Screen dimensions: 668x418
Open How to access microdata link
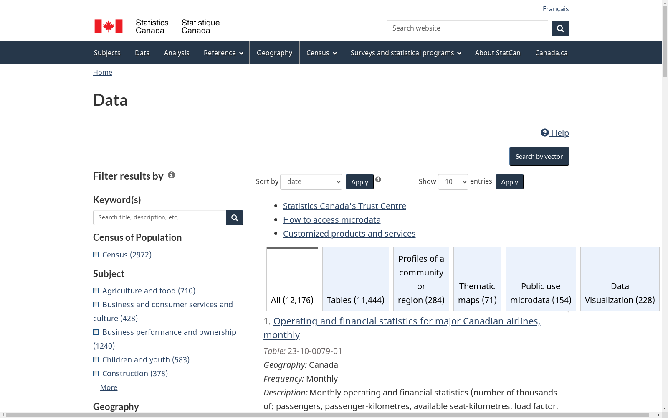[x=332, y=220]
